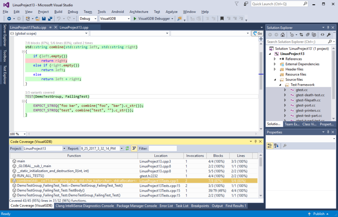This screenshot has width=338, height=217.
Task: Refresh the coverage report with green arrows icon
Action: click(x=127, y=148)
